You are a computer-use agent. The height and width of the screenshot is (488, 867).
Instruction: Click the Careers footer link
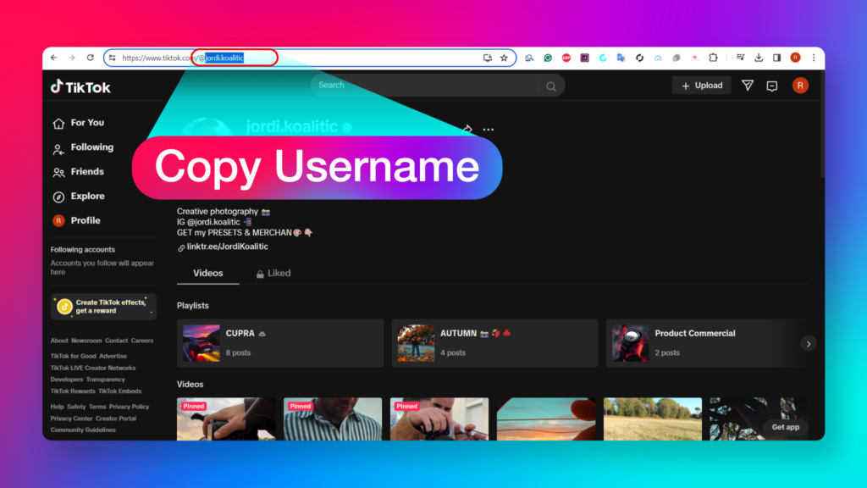[x=142, y=341]
